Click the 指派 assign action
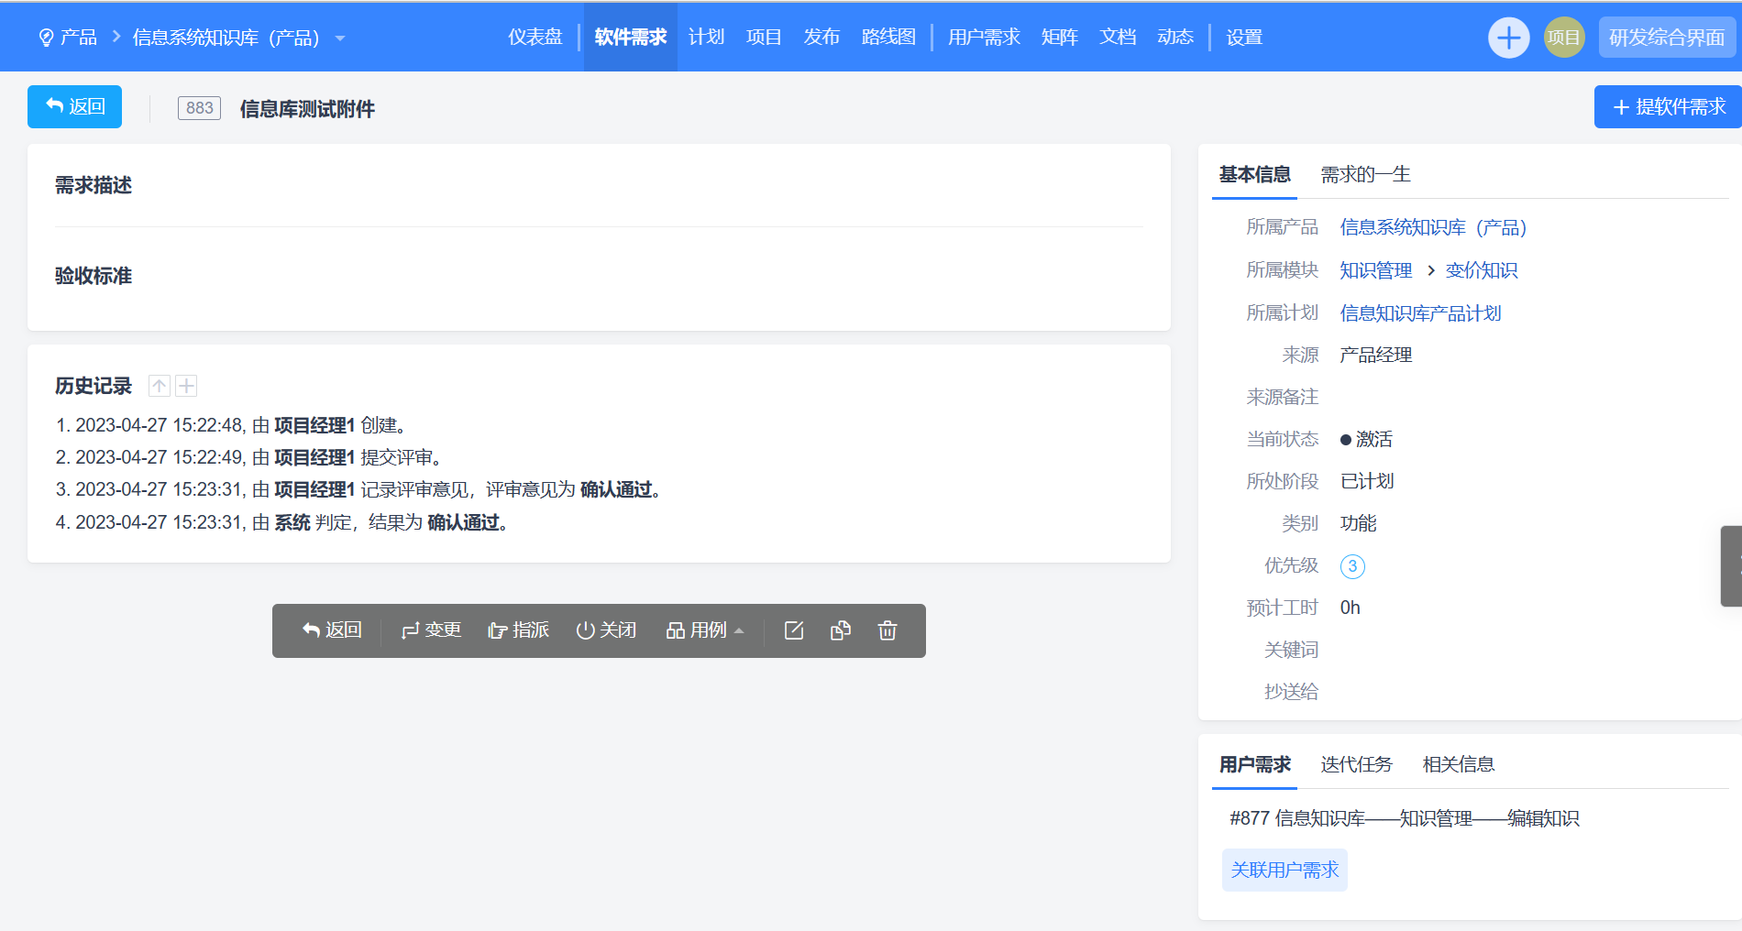 [x=519, y=630]
